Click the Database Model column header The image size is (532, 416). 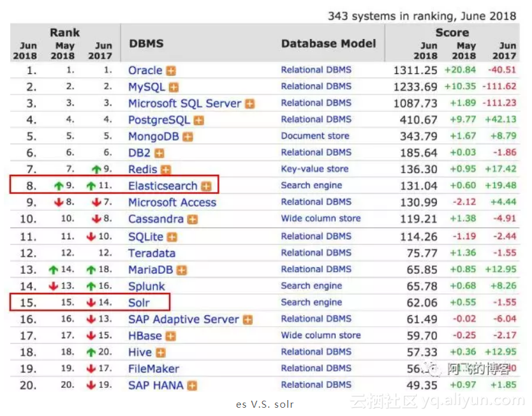point(329,43)
